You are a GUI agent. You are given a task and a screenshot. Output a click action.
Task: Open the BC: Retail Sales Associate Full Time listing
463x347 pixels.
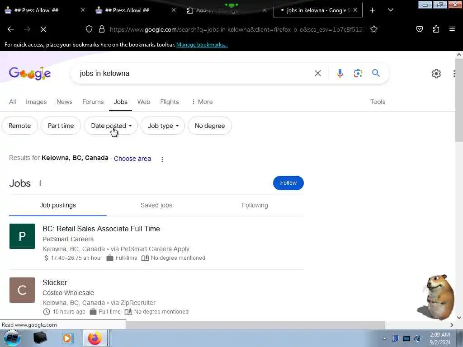click(101, 229)
